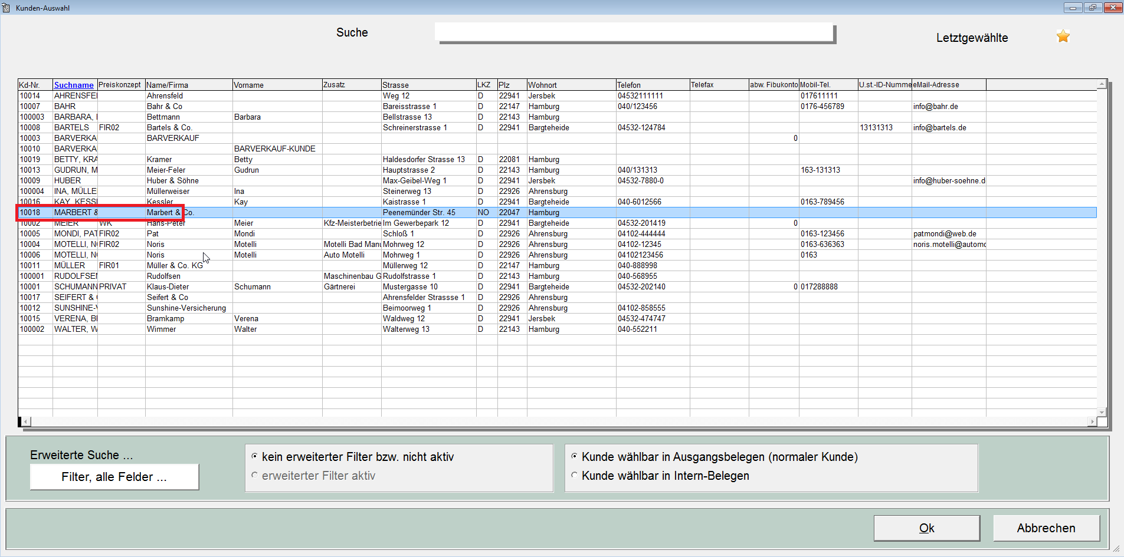Click the horizontal scroll right arrow
The image size is (1124, 557).
coord(1093,421)
